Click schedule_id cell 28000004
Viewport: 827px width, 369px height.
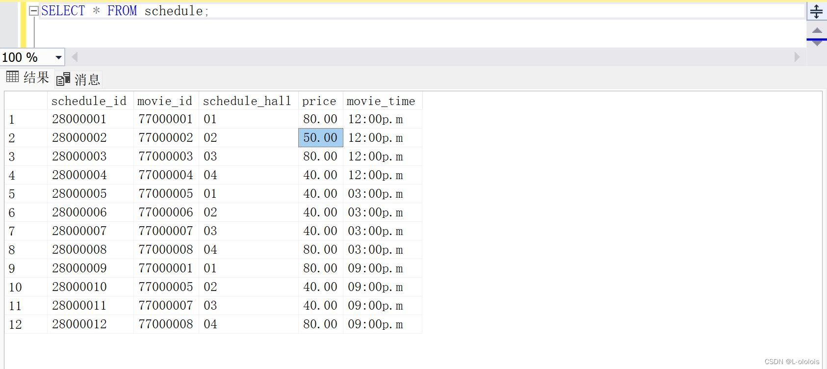pos(90,175)
